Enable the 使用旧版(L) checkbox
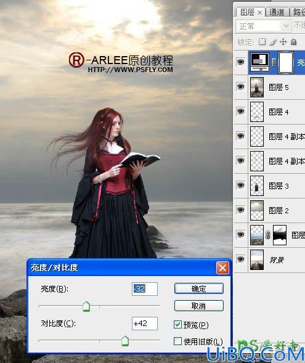 coord(177,341)
